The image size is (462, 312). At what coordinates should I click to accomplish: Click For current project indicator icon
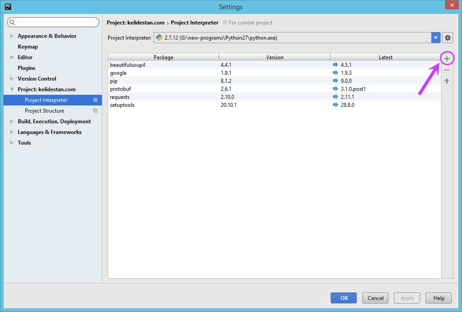coord(225,23)
